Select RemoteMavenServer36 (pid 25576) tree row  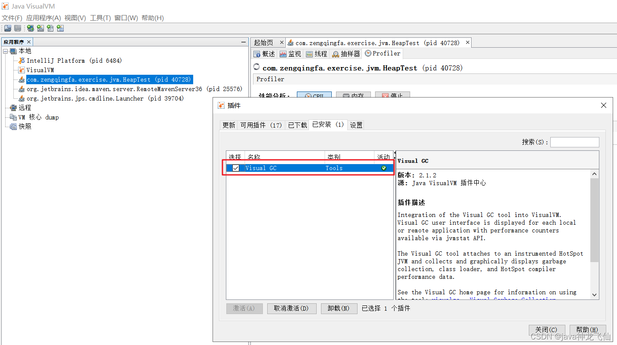click(134, 89)
